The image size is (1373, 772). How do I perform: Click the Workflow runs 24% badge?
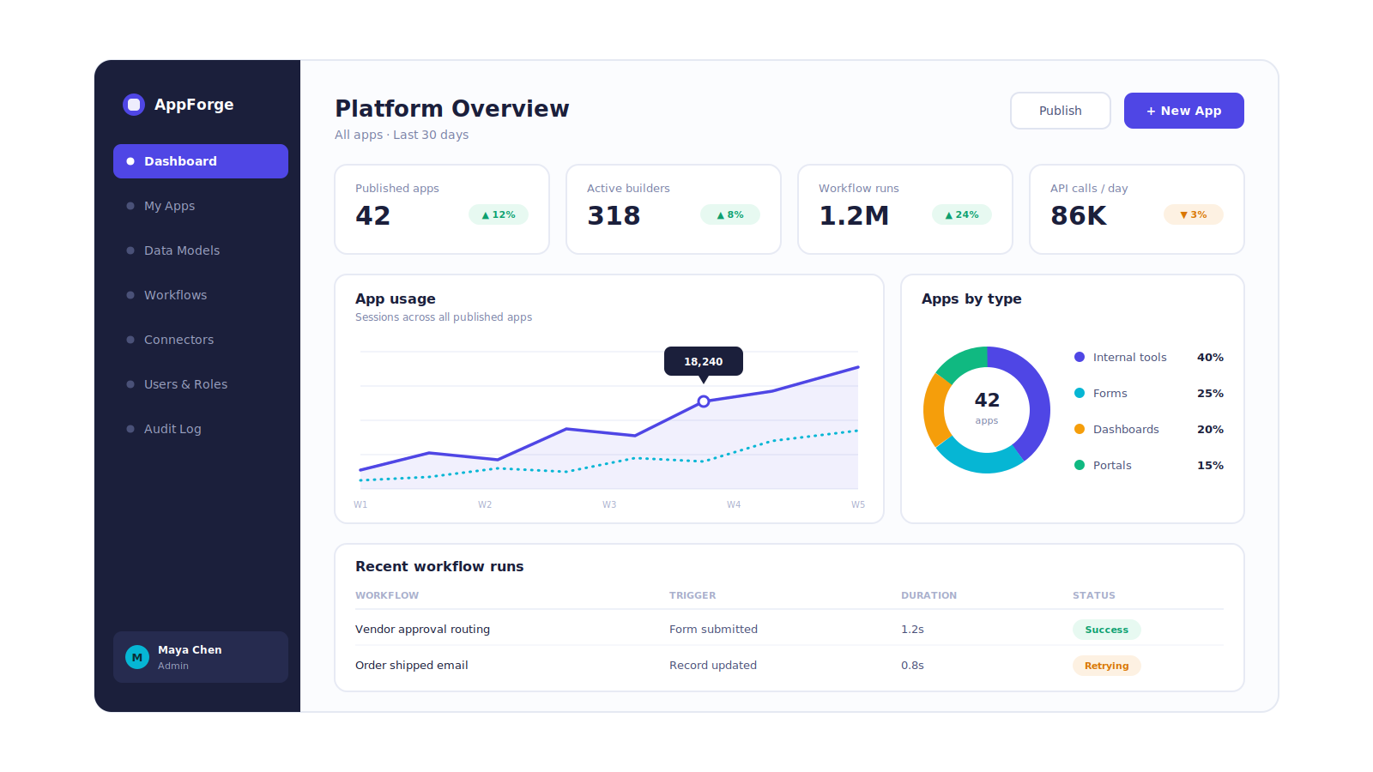[x=962, y=214]
